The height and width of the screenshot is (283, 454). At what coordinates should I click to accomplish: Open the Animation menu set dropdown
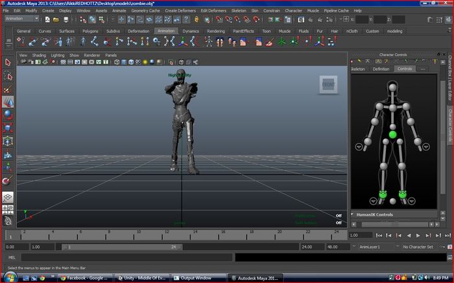22,19
